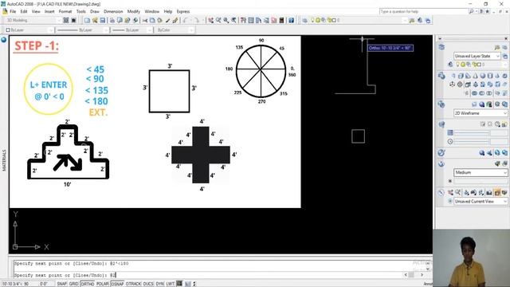Open the Draw menu
The height and width of the screenshot is (287, 510).
pos(95,11)
